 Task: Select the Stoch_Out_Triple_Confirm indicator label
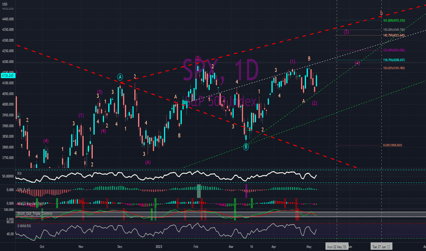point(35,214)
